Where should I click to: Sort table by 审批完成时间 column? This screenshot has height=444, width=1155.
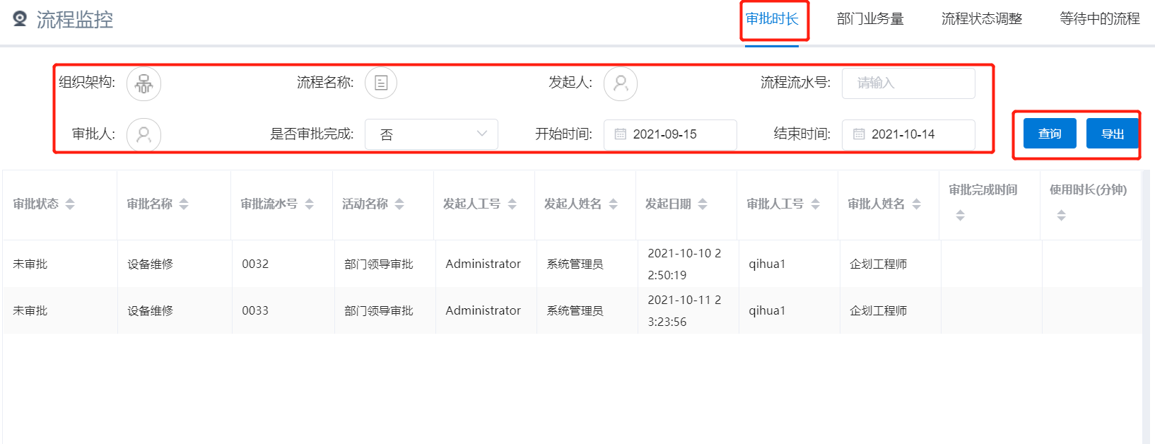coord(960,216)
